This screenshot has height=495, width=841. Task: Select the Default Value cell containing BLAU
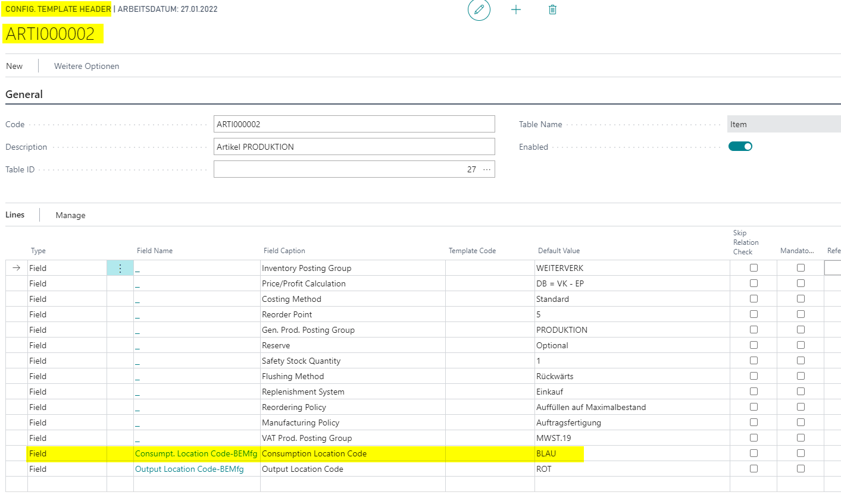631,453
